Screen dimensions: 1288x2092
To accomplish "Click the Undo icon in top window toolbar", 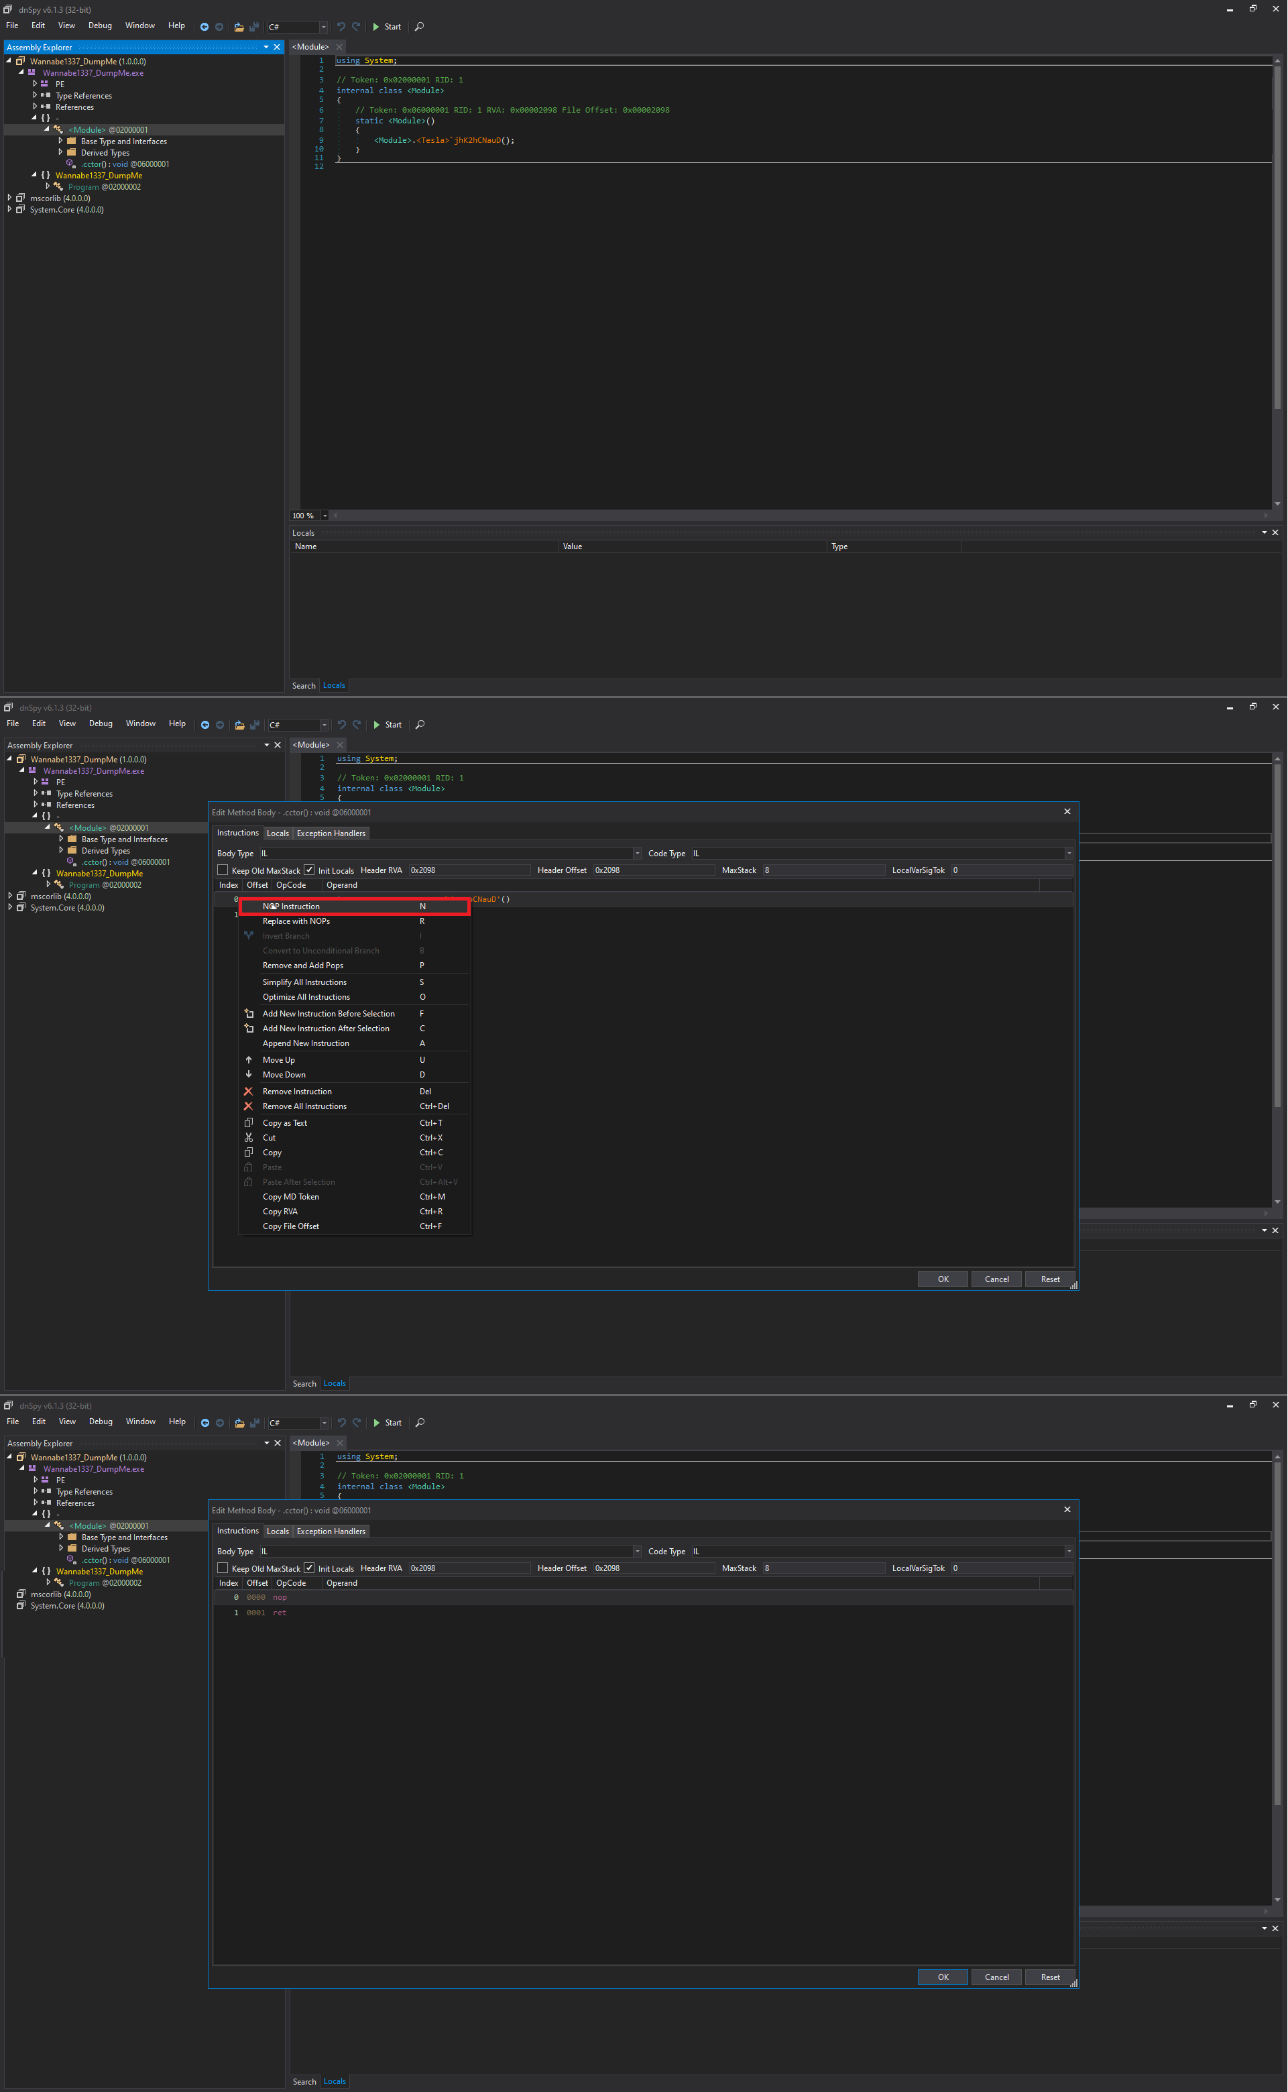I will (x=341, y=27).
